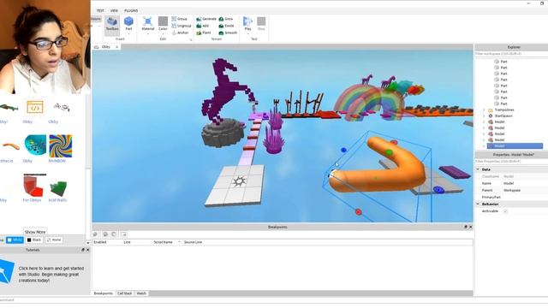Switch to the Watch tab
The image size is (548, 308).
[141, 293]
